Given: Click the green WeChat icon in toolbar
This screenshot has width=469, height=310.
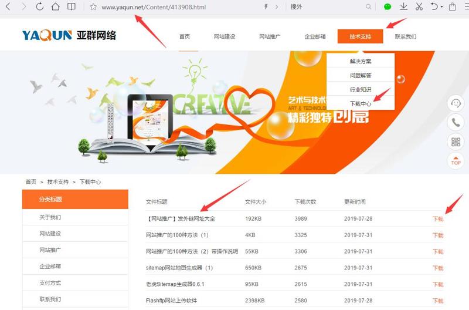Looking at the screenshot, I should [388, 7].
